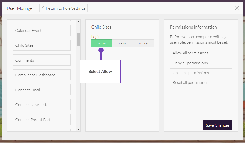
Task: Select Calendar Event in the permissions list
Action: tap(42, 30)
